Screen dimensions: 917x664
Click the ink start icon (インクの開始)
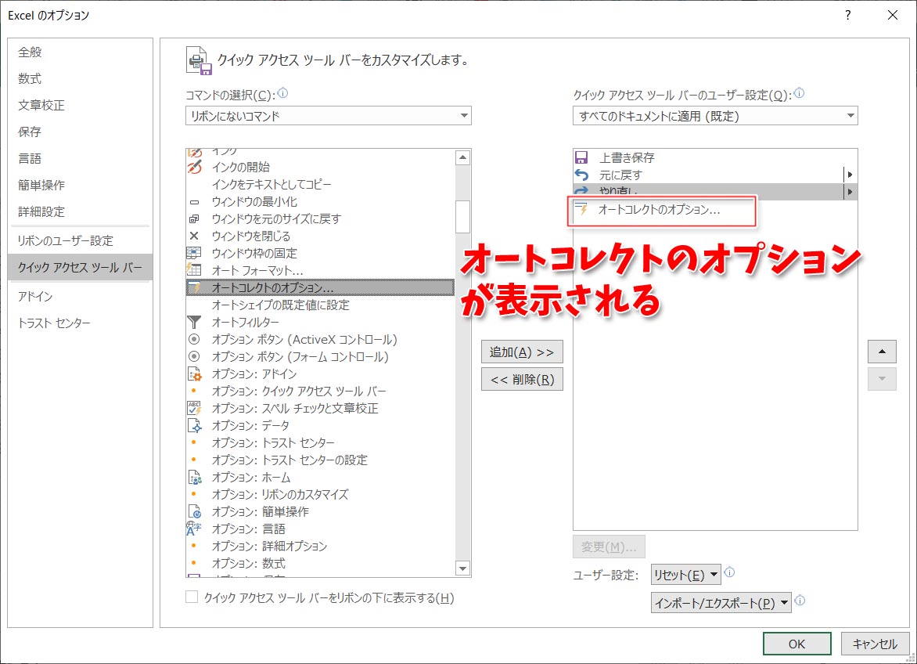194,167
